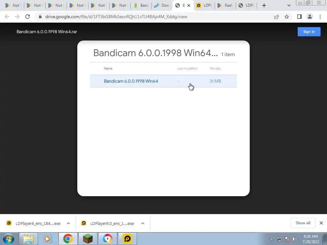This screenshot has height=245, width=327.
Task: Switch to the yellow-icon LDPl tab
Action: coord(204,5)
